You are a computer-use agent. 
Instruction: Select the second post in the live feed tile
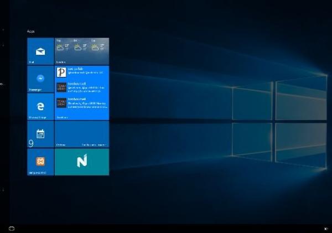[82, 87]
